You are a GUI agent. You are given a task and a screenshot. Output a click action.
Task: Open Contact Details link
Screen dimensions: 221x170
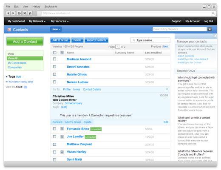tap(92, 89)
